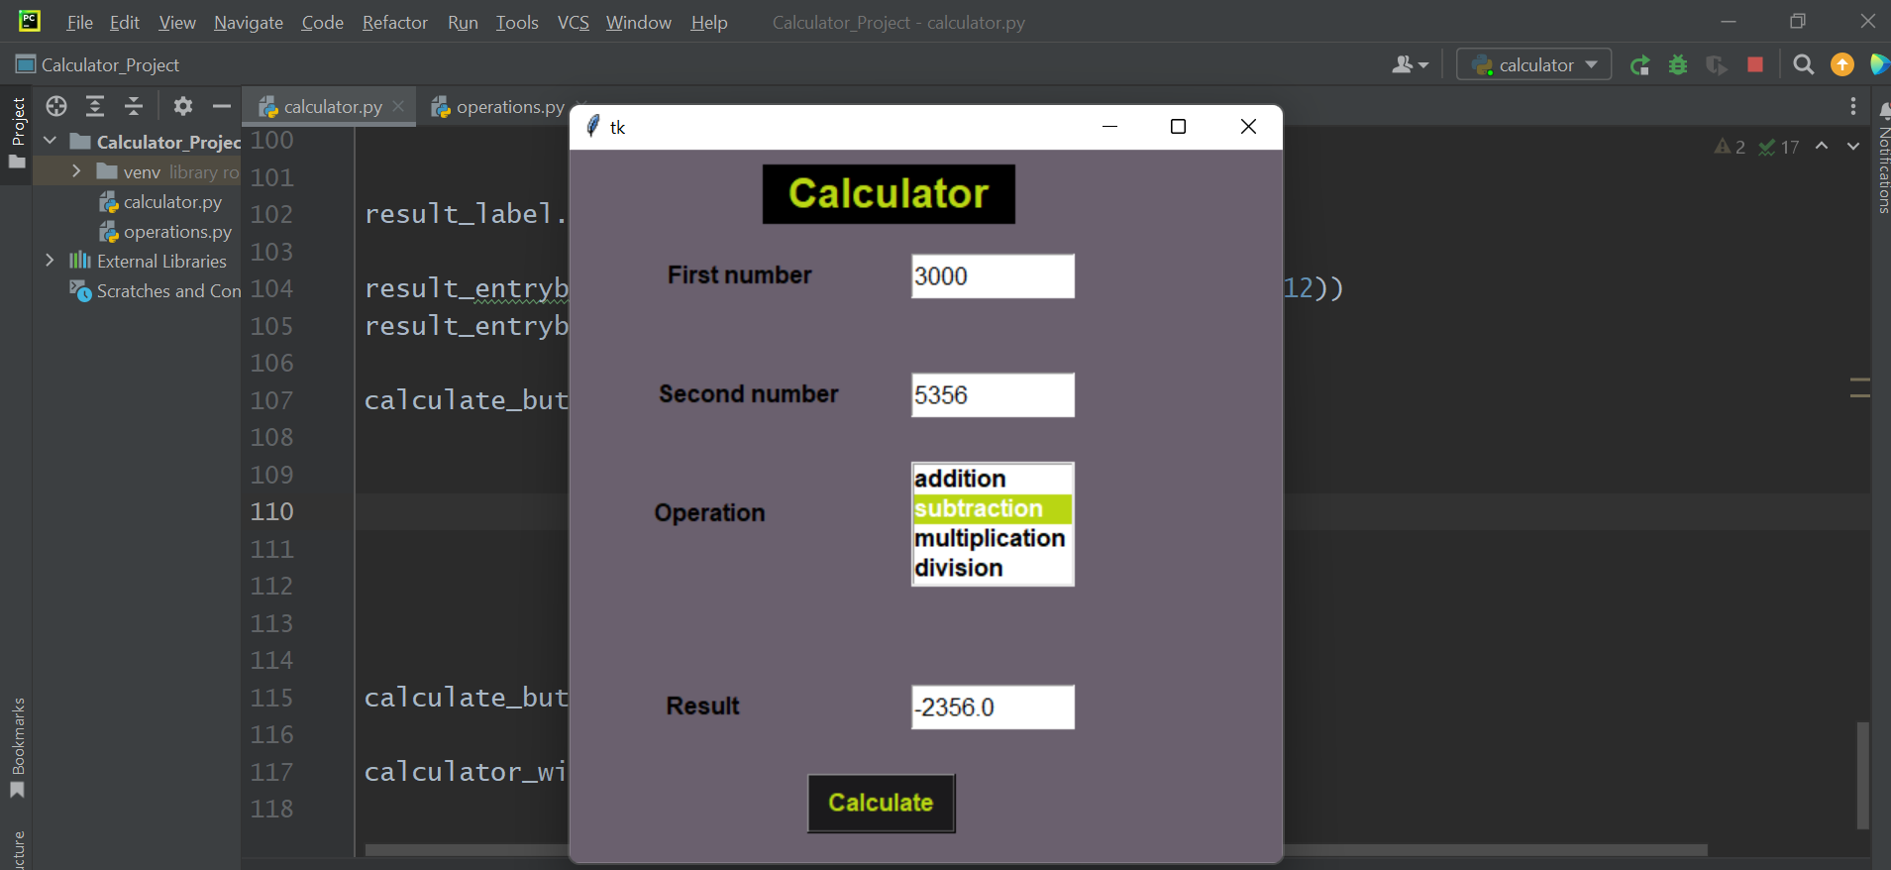
Task: Jump to previous highlighted error
Action: (x=1822, y=147)
